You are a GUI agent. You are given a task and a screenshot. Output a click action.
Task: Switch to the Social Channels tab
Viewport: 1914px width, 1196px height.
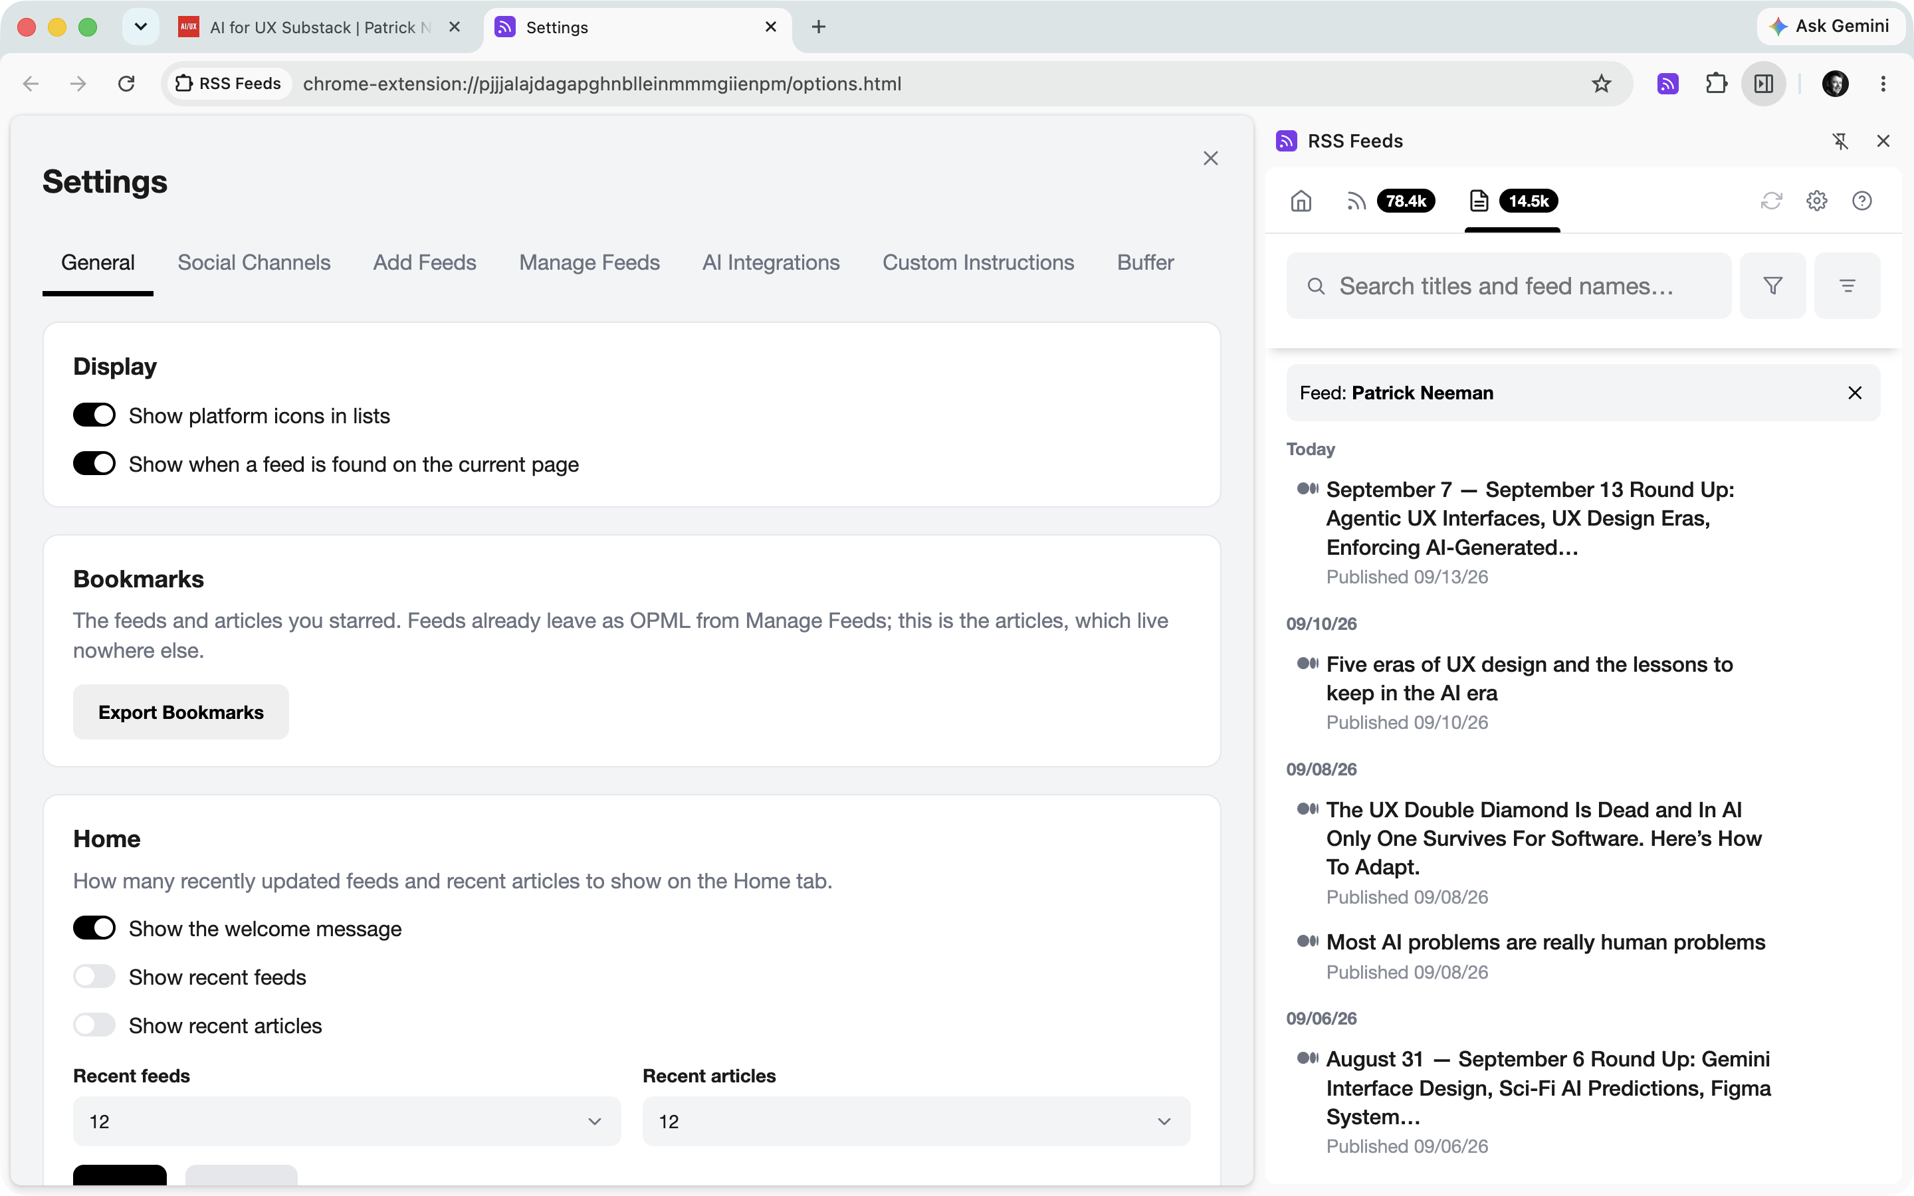pos(254,262)
